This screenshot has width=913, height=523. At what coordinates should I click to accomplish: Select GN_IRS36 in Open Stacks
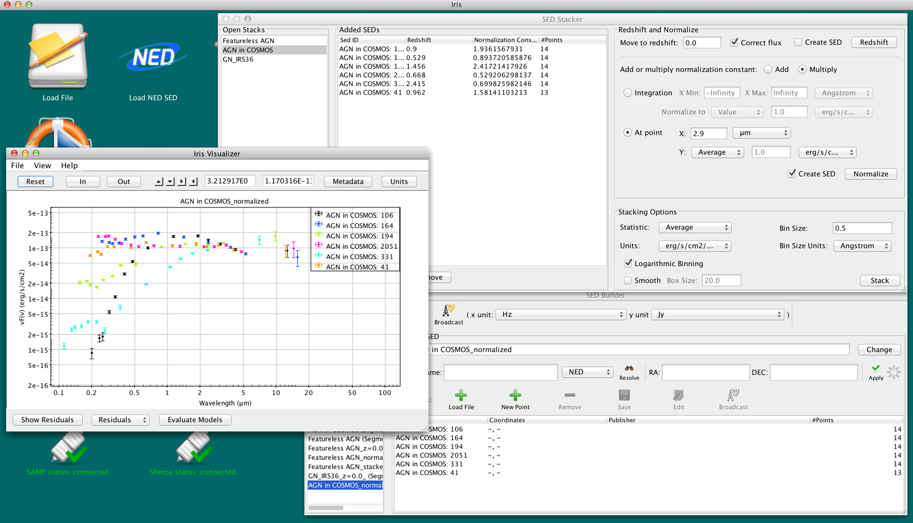tap(274, 59)
